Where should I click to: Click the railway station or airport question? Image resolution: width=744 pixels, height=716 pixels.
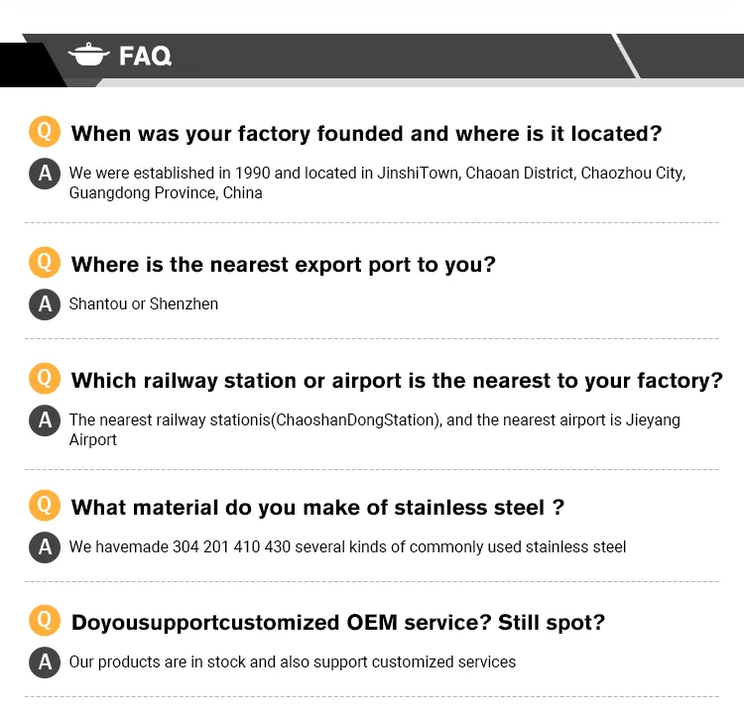pyautogui.click(x=397, y=381)
